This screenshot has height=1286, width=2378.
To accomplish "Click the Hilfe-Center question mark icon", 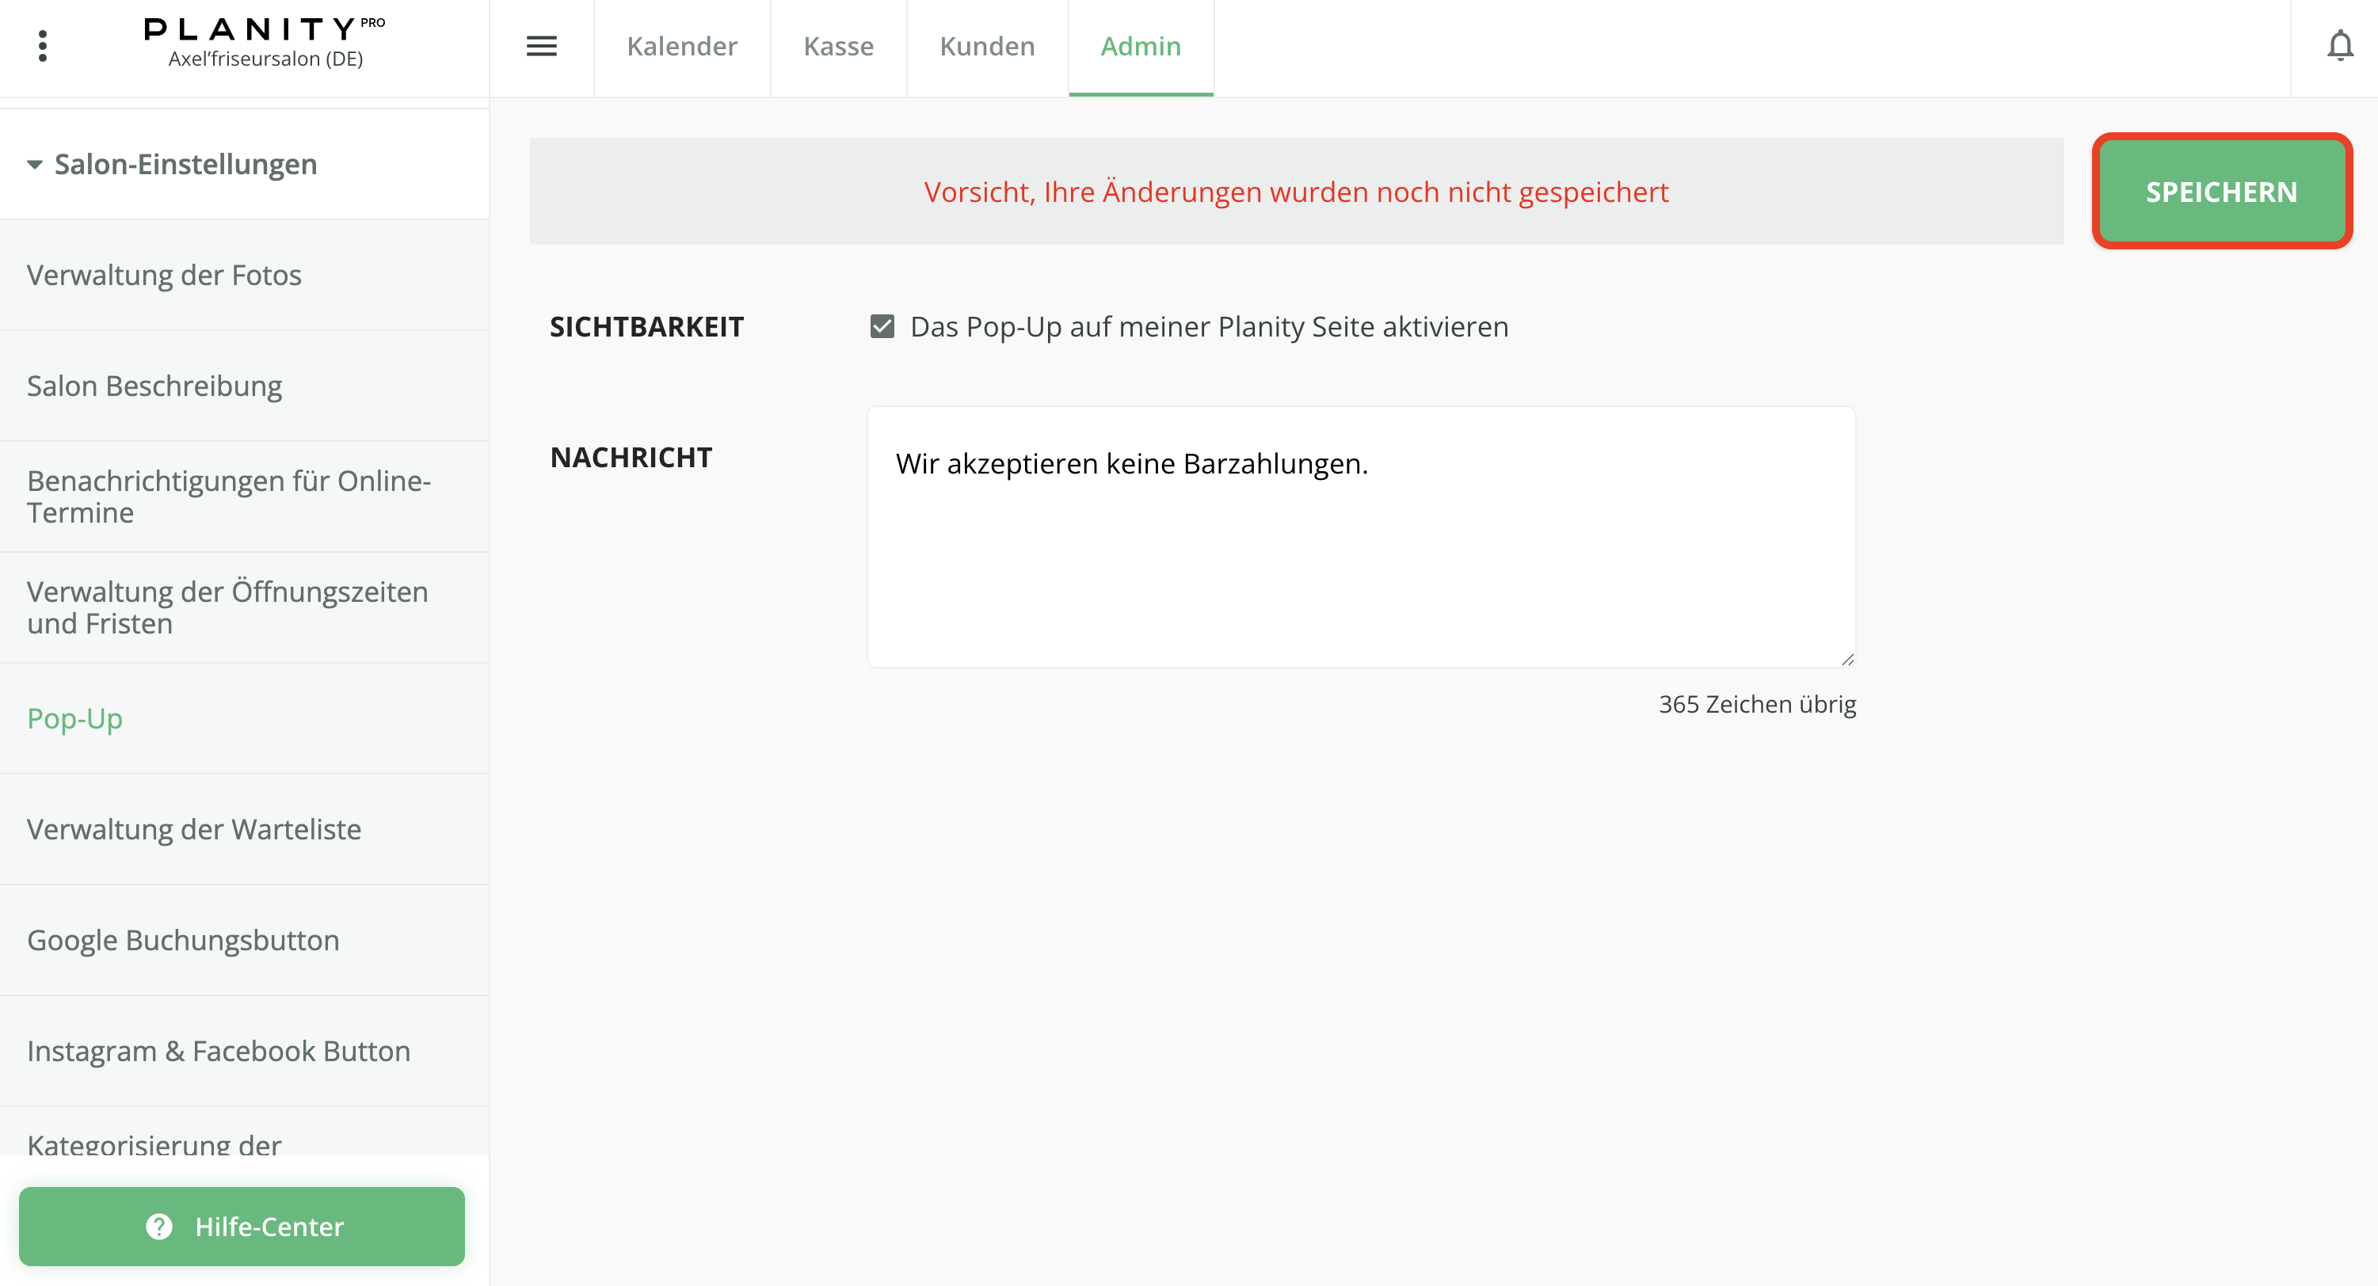I will 157,1227.
